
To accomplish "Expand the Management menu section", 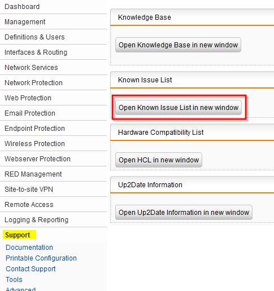I will click(53, 22).
